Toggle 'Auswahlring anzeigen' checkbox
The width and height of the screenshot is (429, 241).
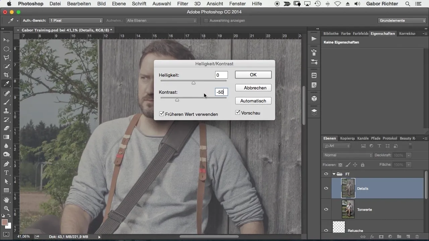[x=206, y=20]
